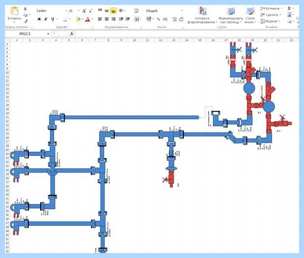Toggle Align Text Right
This screenshot has width=304, height=258.
click(114, 19)
